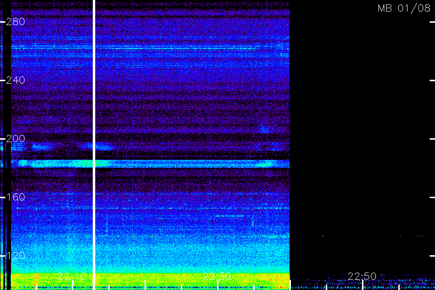Screen dimensions: 435x290
Task: Click the MB 01/08 date label
Action: tap(404, 8)
